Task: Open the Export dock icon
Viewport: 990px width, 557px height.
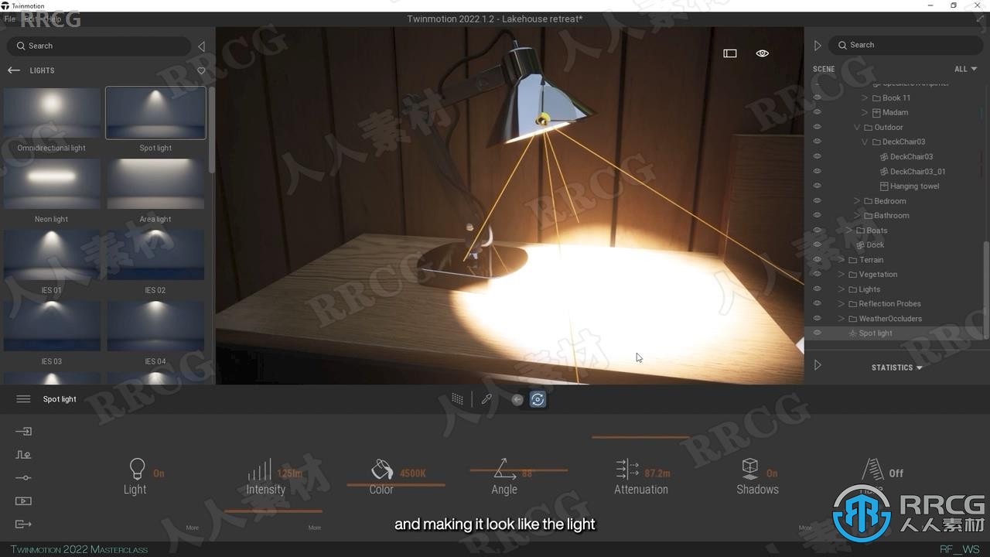Action: [x=23, y=525]
